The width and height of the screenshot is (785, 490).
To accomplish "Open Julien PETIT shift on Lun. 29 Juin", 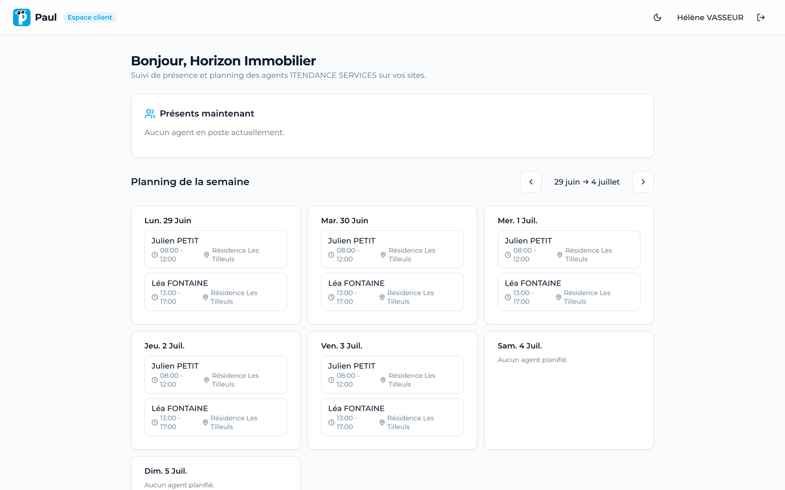I will tap(216, 249).
